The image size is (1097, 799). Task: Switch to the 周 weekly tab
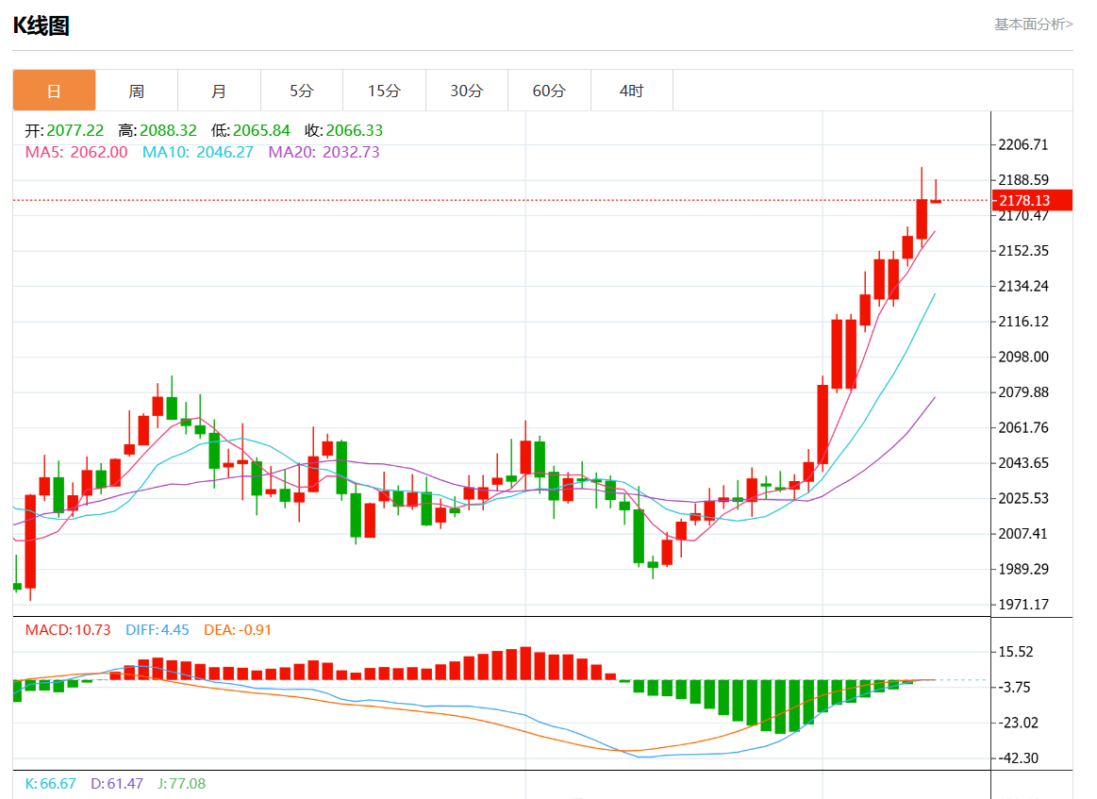coord(137,91)
